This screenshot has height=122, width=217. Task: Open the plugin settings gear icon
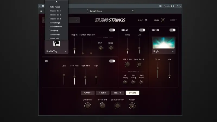coord(43,6)
